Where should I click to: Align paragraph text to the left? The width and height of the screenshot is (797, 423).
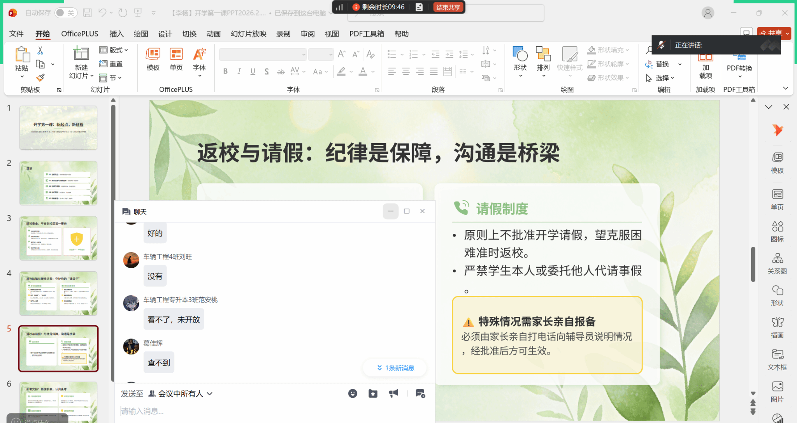pyautogui.click(x=392, y=71)
